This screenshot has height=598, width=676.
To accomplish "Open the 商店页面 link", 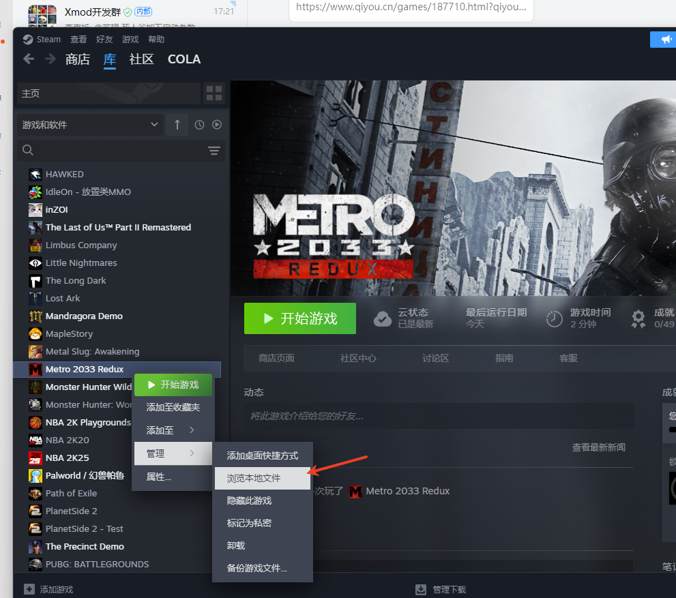I will [276, 358].
